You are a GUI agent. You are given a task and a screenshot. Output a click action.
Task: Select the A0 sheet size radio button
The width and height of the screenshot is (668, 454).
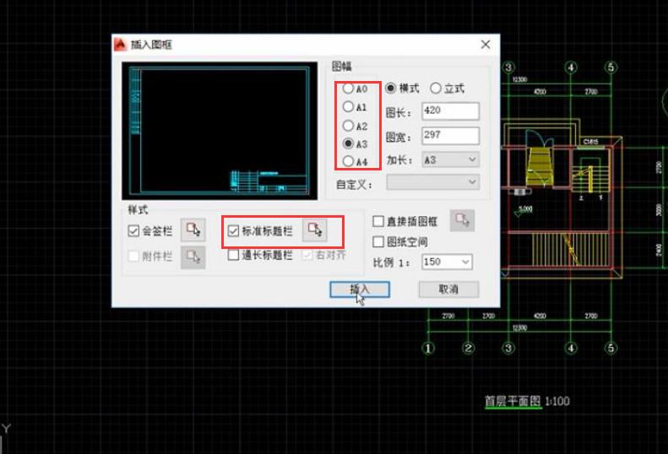348,88
